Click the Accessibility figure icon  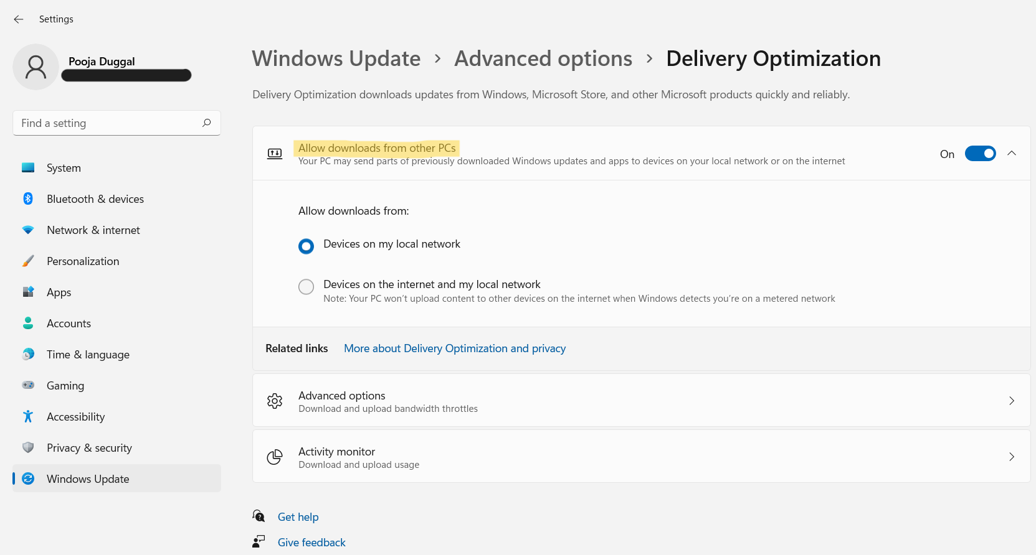pos(28,417)
